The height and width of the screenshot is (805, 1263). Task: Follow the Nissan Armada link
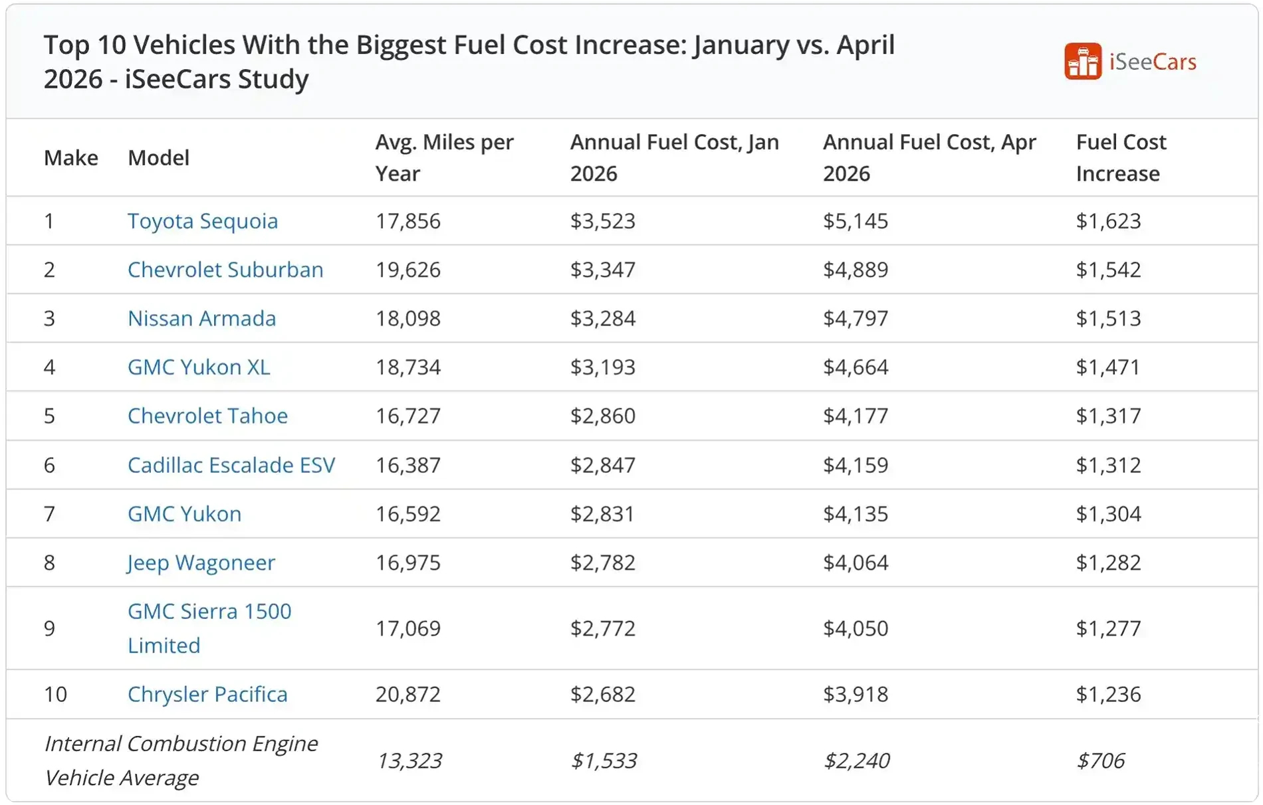[x=201, y=318]
